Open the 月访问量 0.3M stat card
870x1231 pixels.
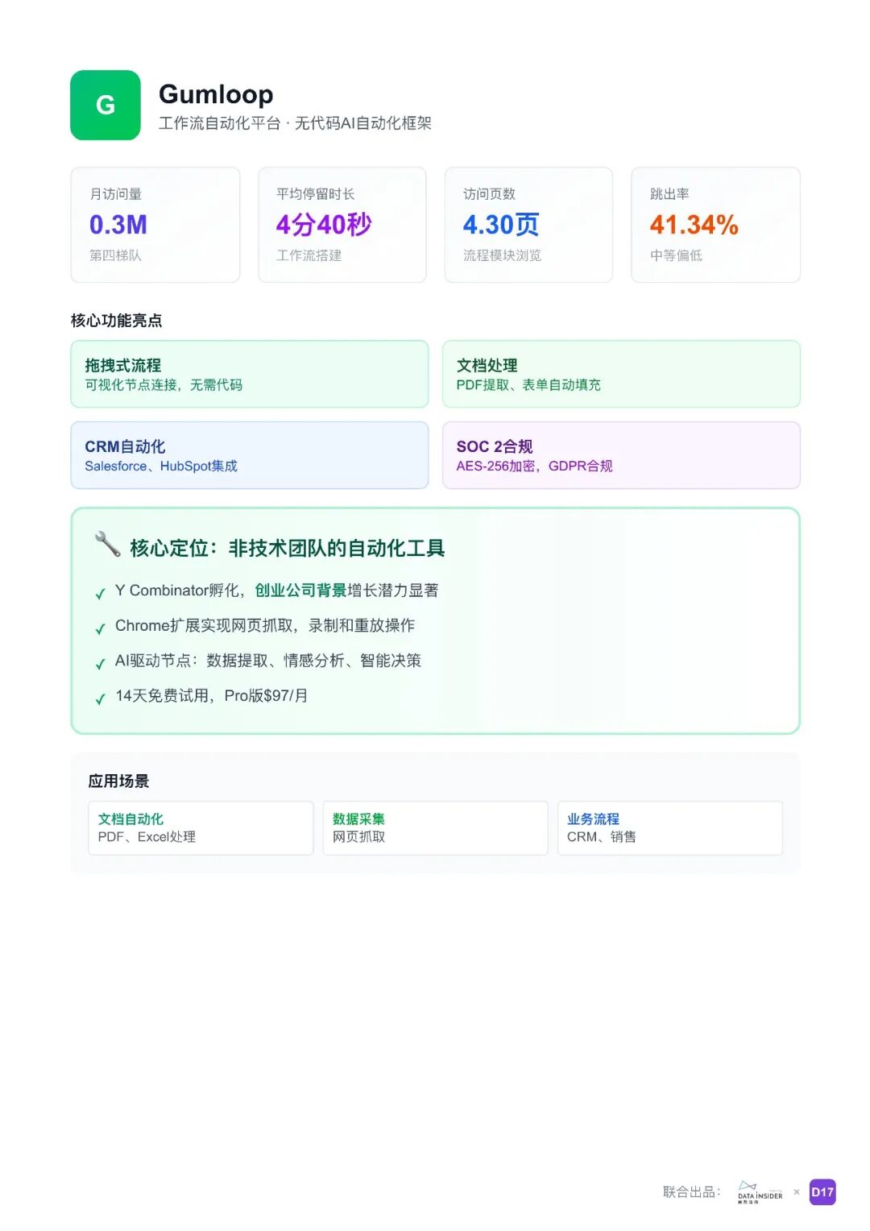click(155, 225)
